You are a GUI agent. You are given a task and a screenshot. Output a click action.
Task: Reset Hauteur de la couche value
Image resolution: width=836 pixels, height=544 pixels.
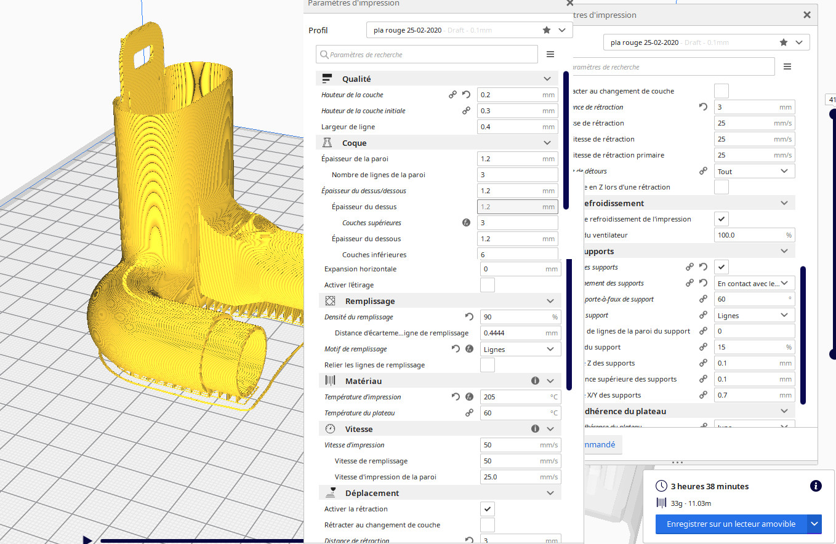point(466,95)
